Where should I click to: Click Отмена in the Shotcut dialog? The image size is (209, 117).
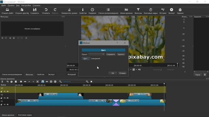click(122, 73)
